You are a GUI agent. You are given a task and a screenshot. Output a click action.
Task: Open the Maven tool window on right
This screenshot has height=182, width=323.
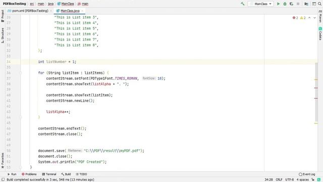[320, 16]
